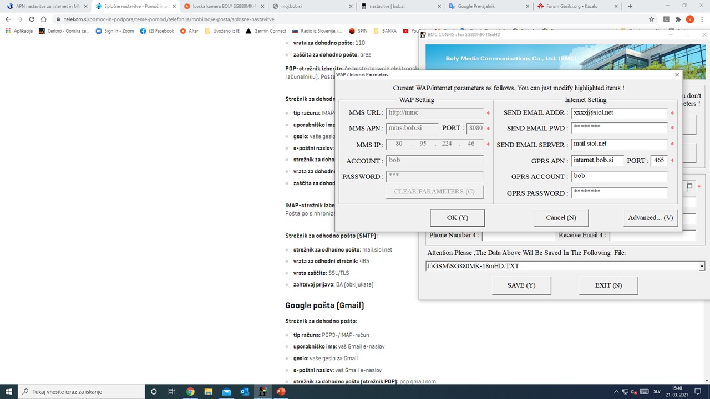Click the SLV language indicator
Screen dimensions: 710x399
tap(657, 391)
